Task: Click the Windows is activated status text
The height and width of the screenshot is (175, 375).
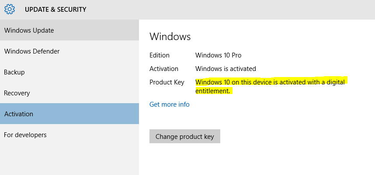Action: (x=226, y=69)
